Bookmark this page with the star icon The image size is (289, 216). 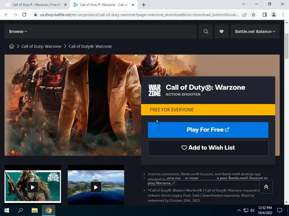[x=253, y=15]
